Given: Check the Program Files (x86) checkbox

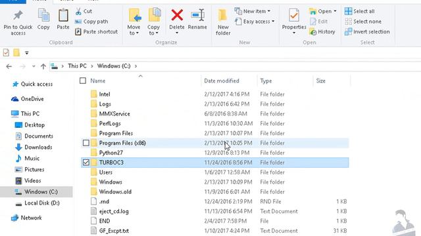Looking at the screenshot, I should tap(86, 143).
